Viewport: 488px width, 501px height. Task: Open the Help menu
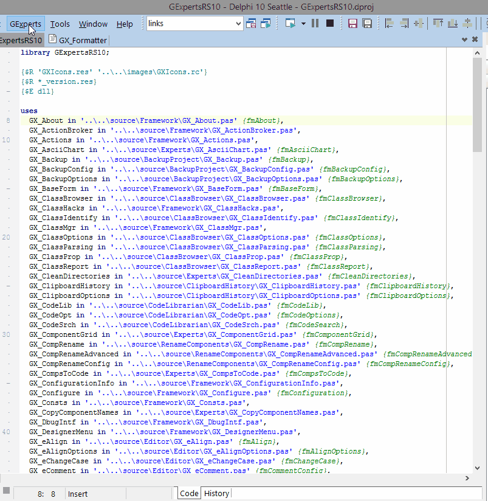tap(125, 24)
